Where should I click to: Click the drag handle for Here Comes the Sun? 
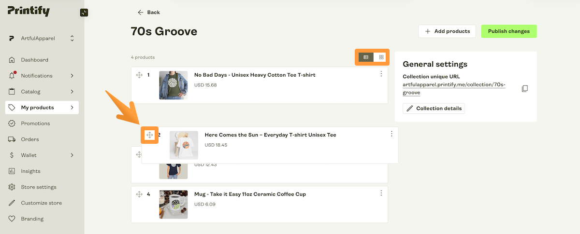pyautogui.click(x=149, y=135)
